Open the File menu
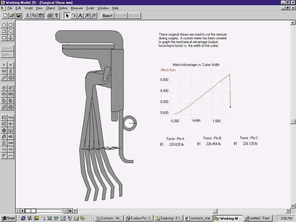Image resolution: width=296 pixels, height=222 pixels. 10,8
